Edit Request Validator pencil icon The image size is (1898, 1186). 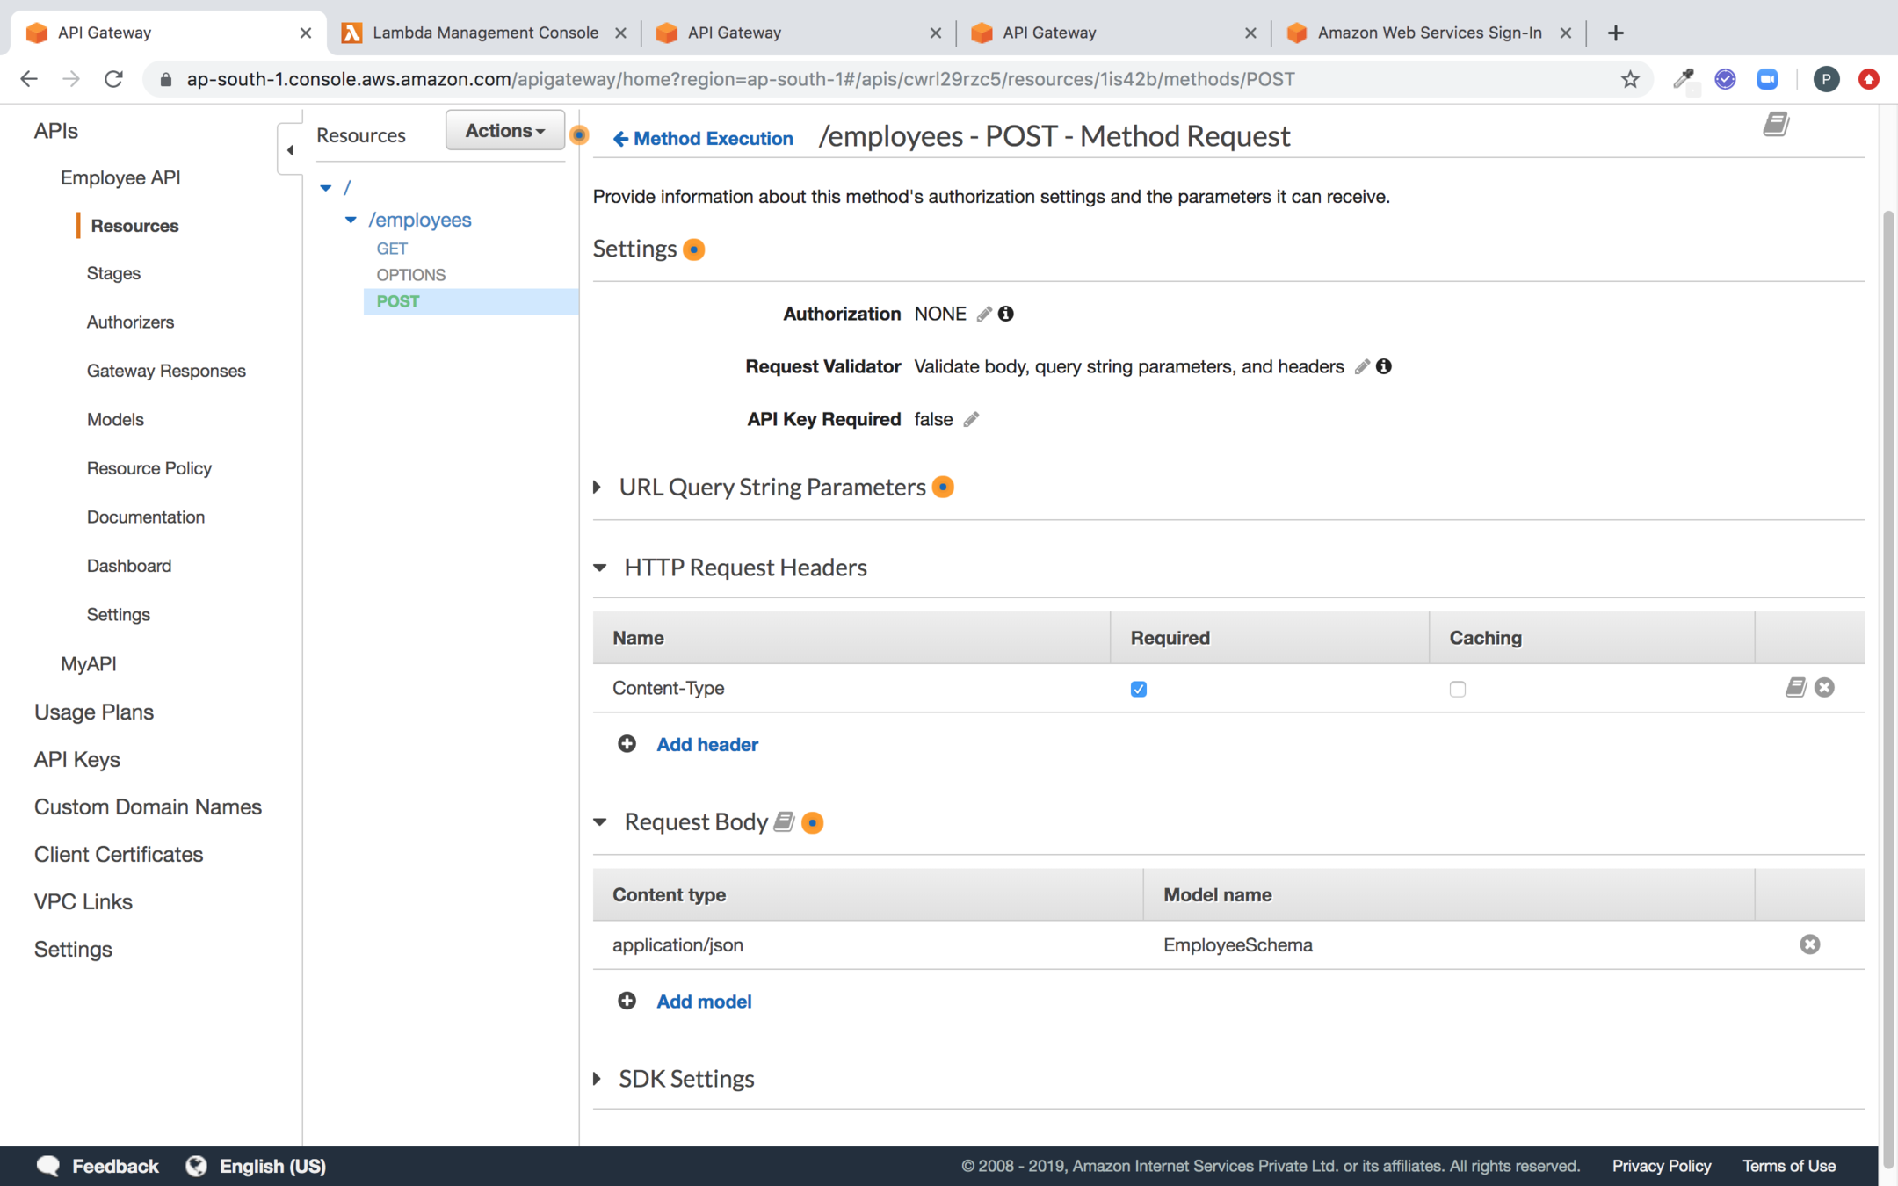[1362, 367]
